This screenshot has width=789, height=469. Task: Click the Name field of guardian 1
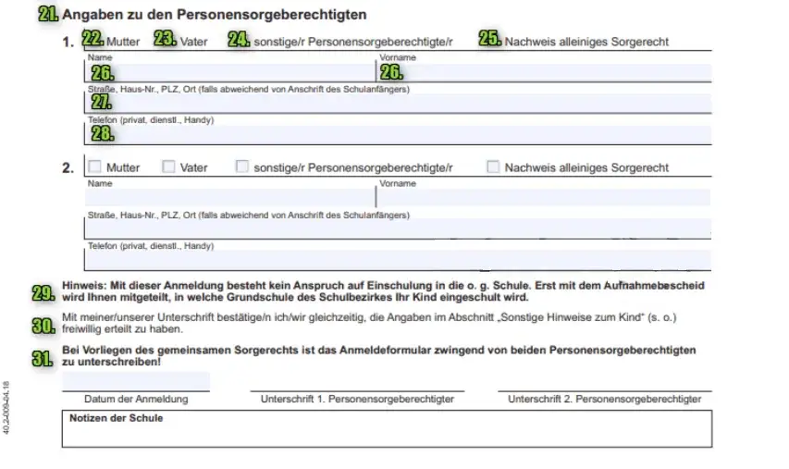tap(231, 72)
